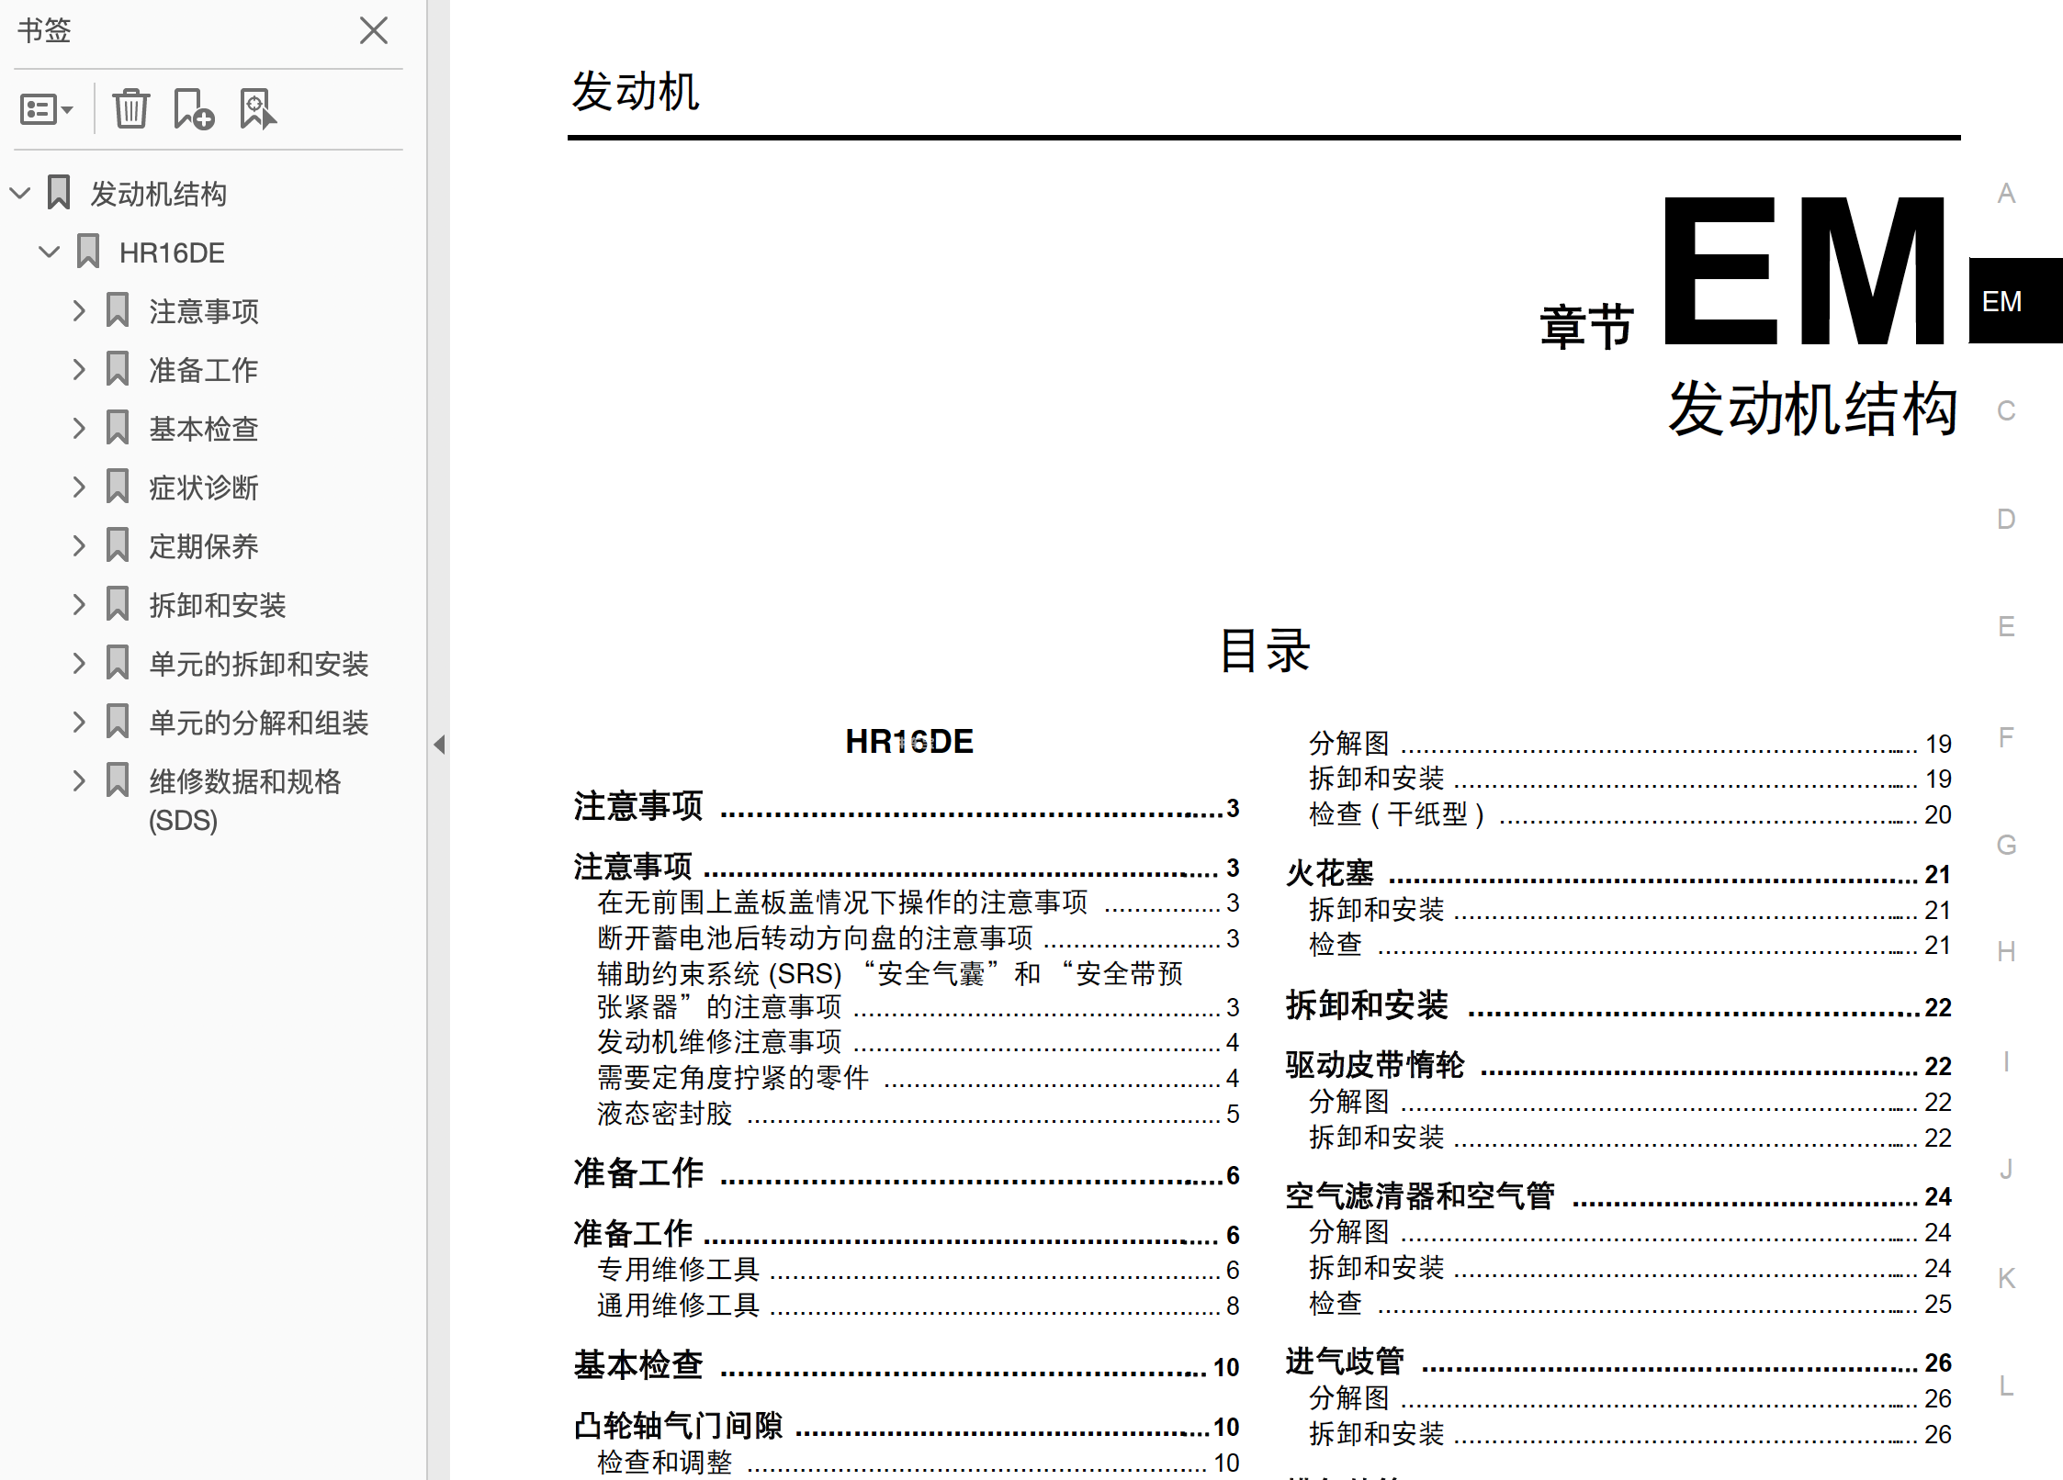
Task: Open 检查（干纸型）entry page 20
Action: coord(1630,814)
